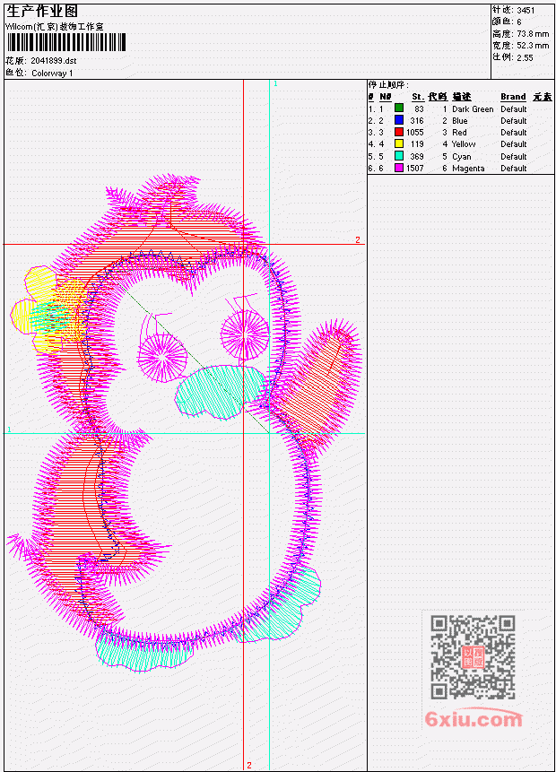Image resolution: width=556 pixels, height=772 pixels.
Task: Click red guide label '2' at right edge
Action: (x=358, y=239)
